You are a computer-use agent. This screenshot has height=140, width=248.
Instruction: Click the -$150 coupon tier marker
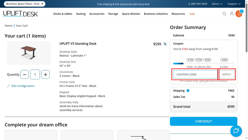coord(198,60)
